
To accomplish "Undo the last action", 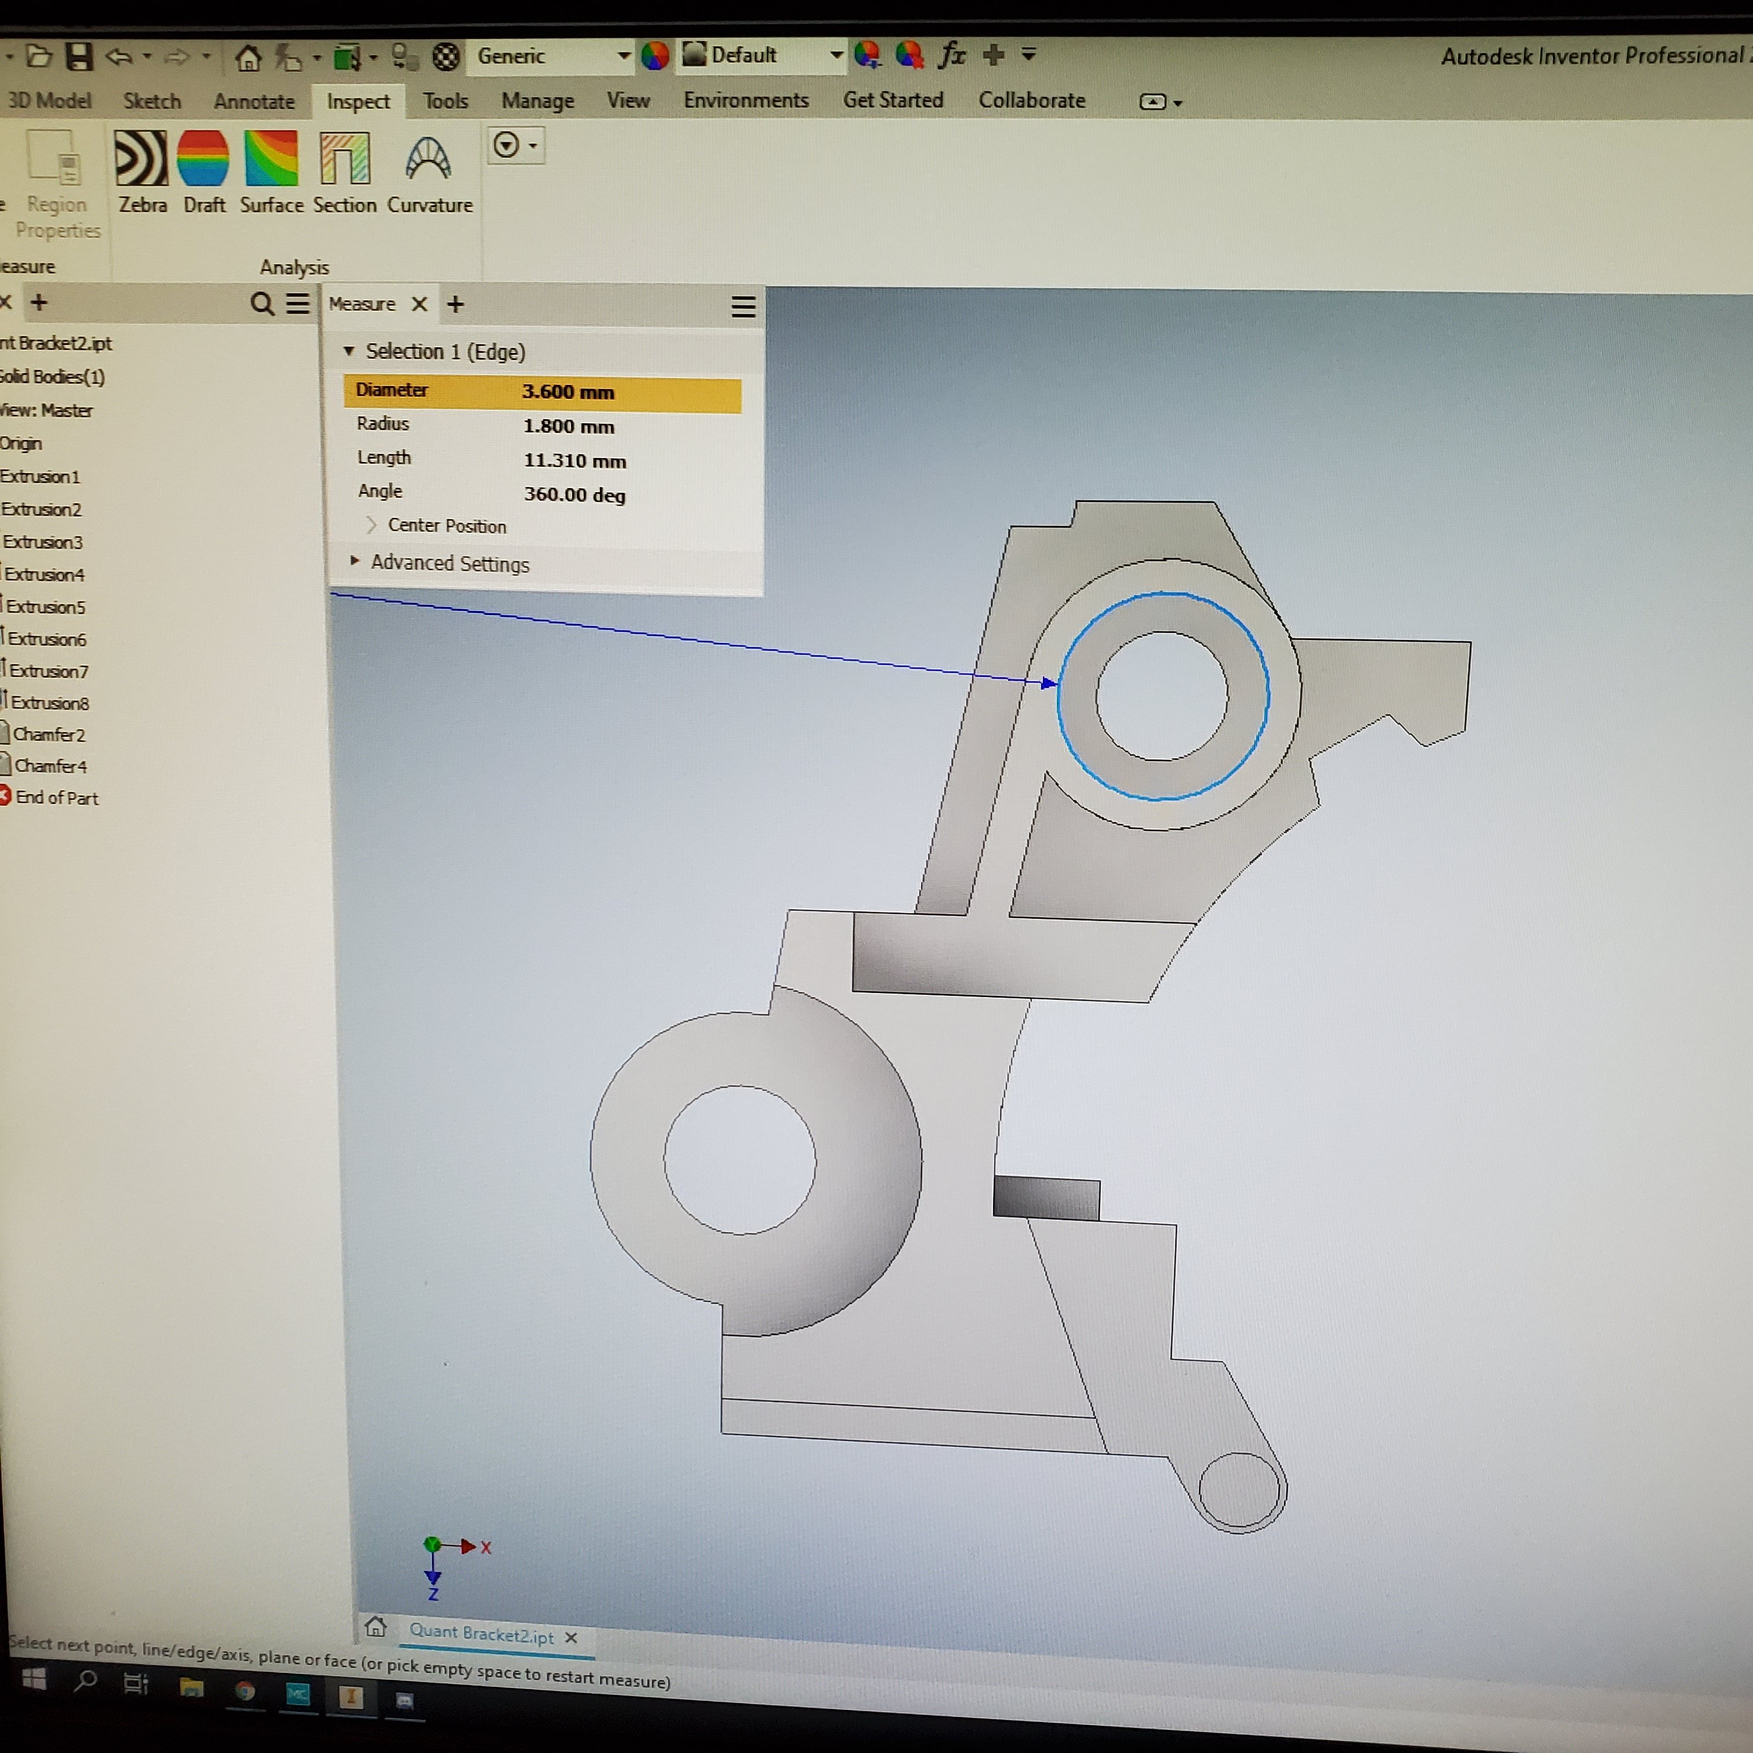I will click(x=120, y=57).
